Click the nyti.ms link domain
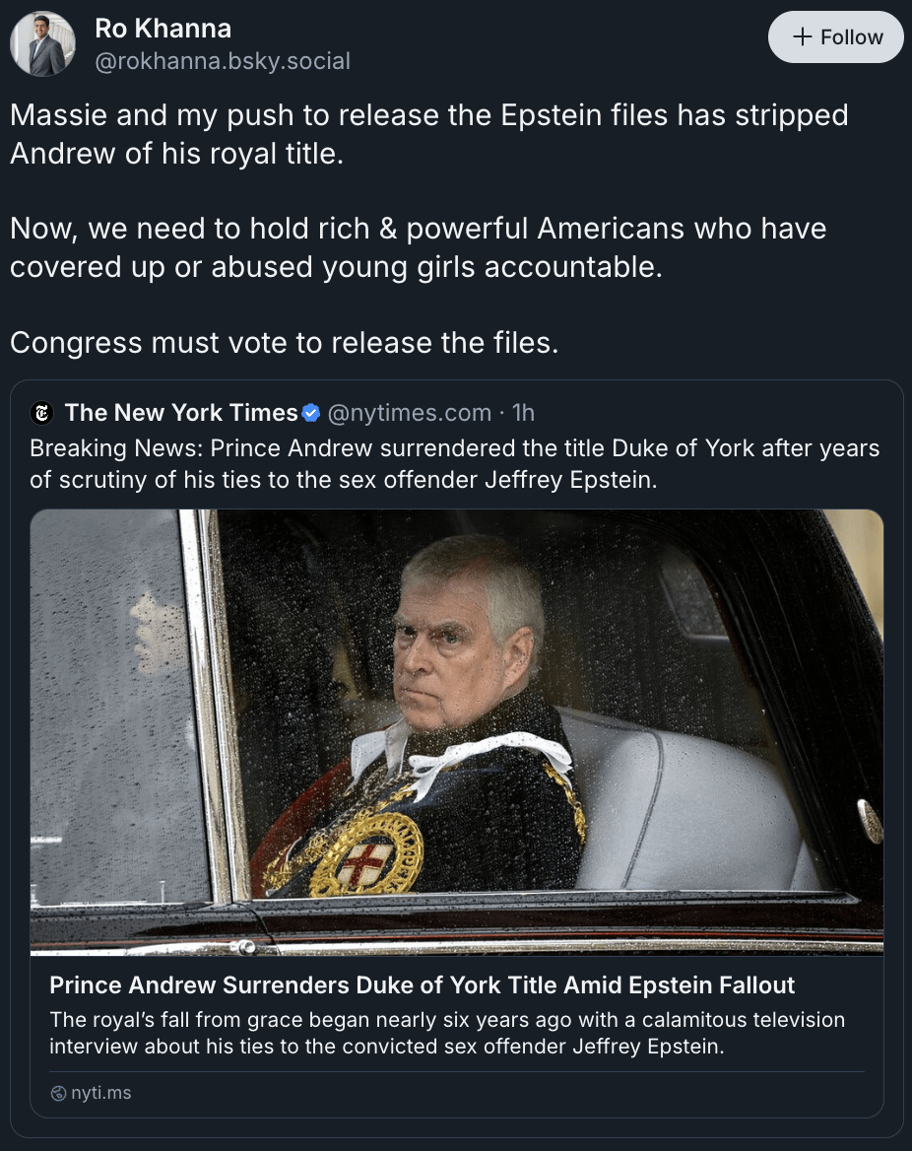This screenshot has height=1151, width=912. point(101,1093)
